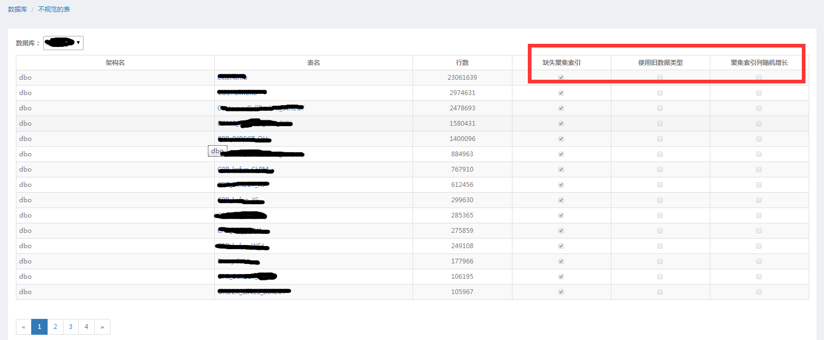Screen dimensions: 824x340
Task: Go to page 3 of results
Action: click(x=70, y=327)
